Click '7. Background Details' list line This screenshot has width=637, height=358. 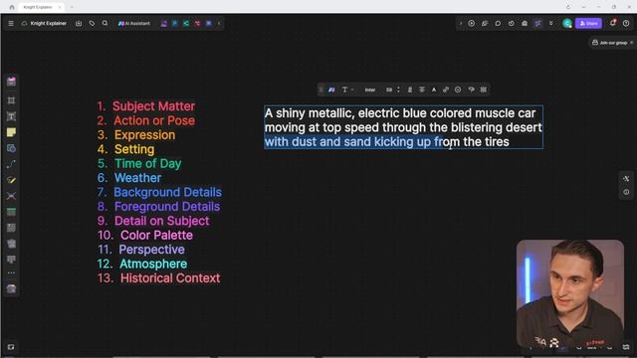[x=159, y=192]
